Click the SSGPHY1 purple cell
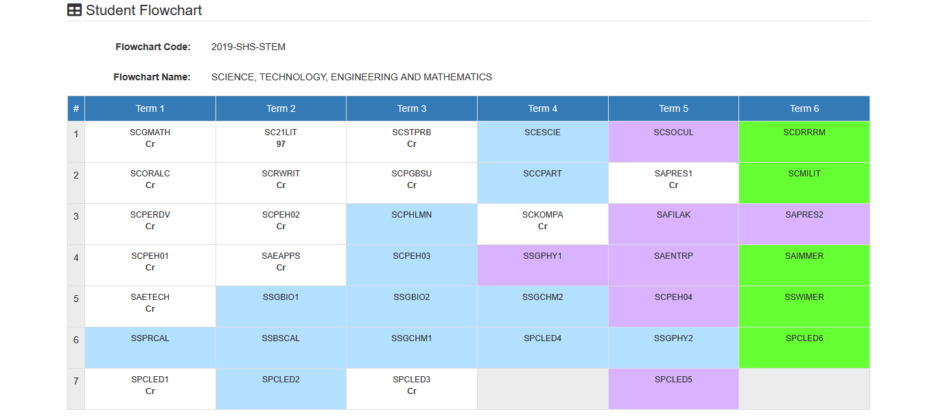Image resolution: width=932 pixels, height=416 pixels. pos(543,266)
